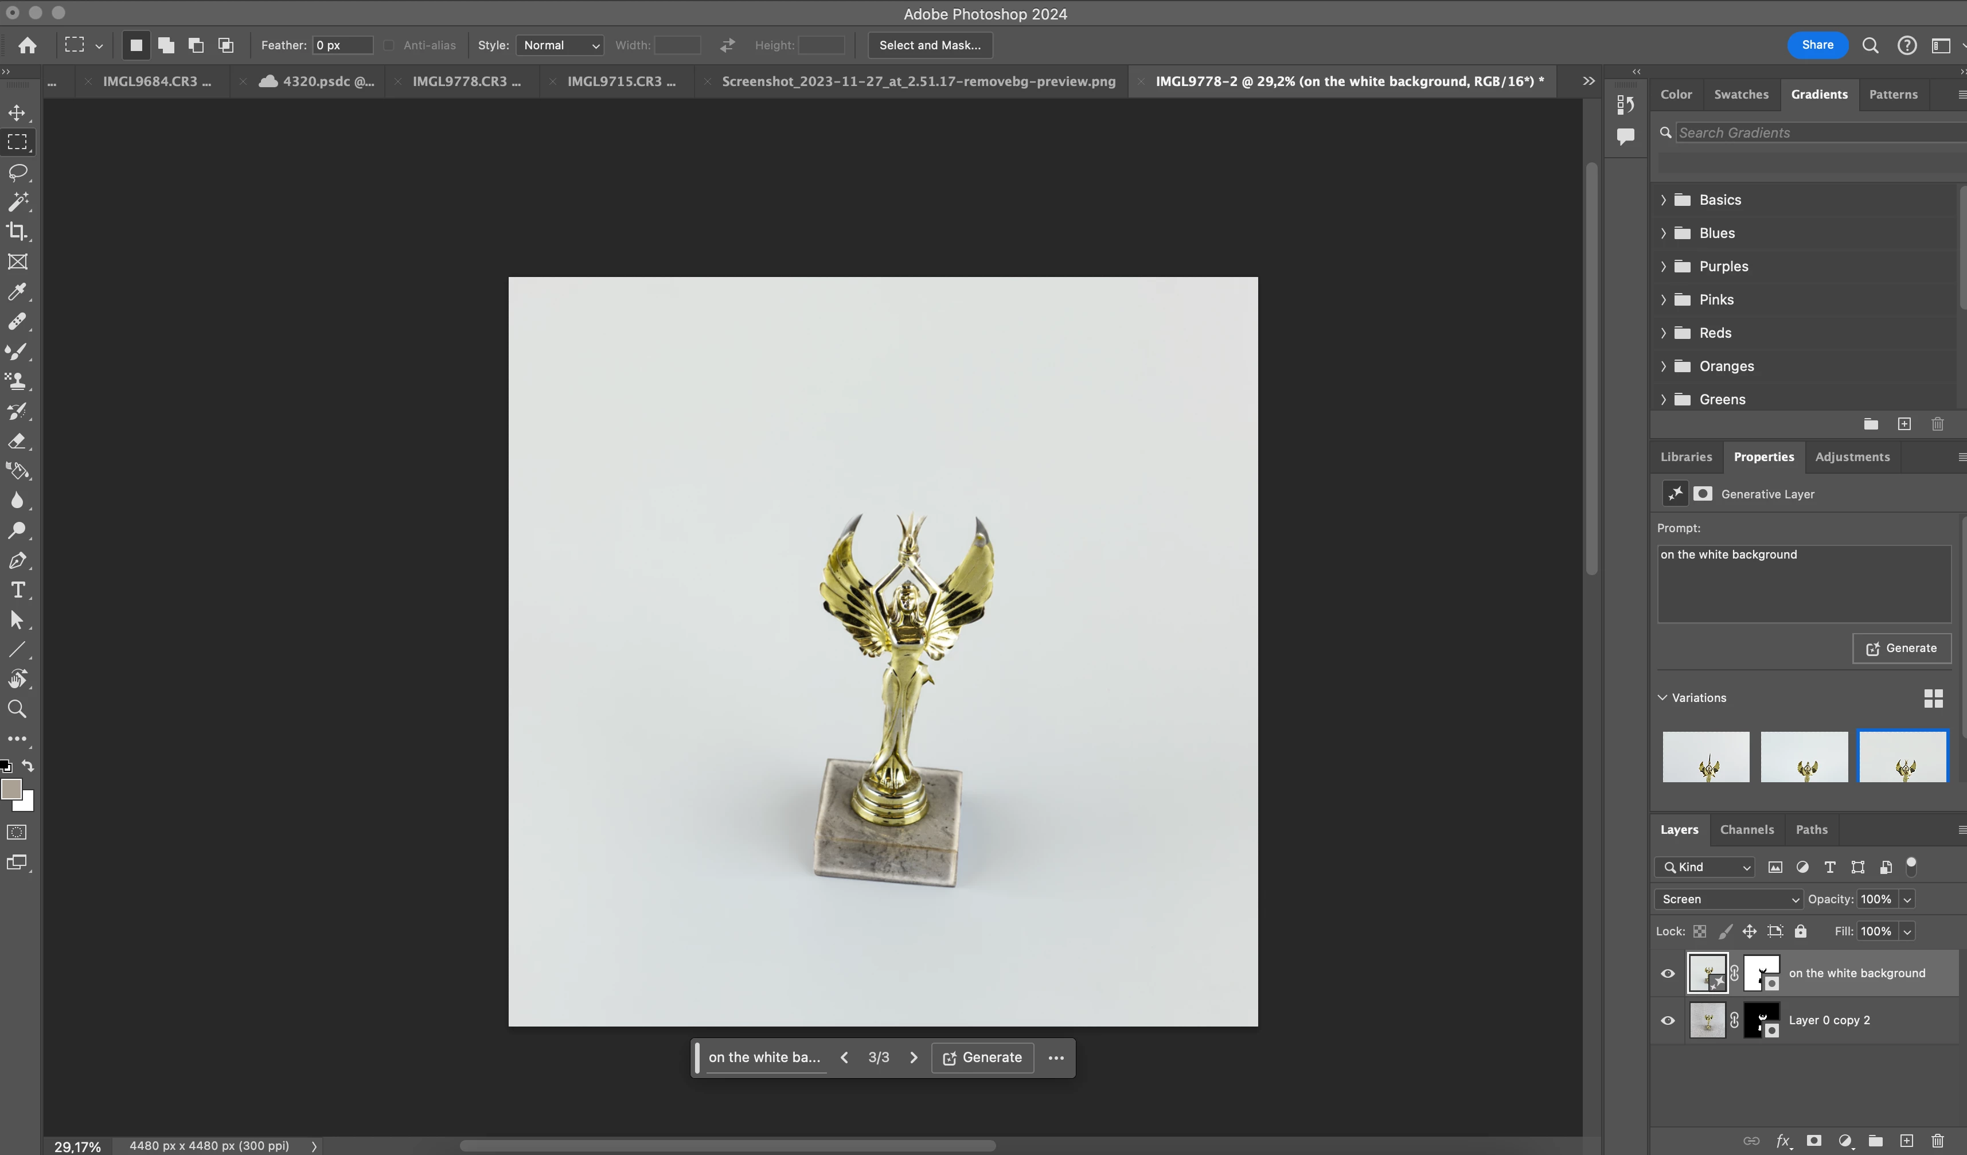Screen dimensions: 1967x1155
Task: Select the Clone Stamp tool
Action: pyautogui.click(x=17, y=381)
